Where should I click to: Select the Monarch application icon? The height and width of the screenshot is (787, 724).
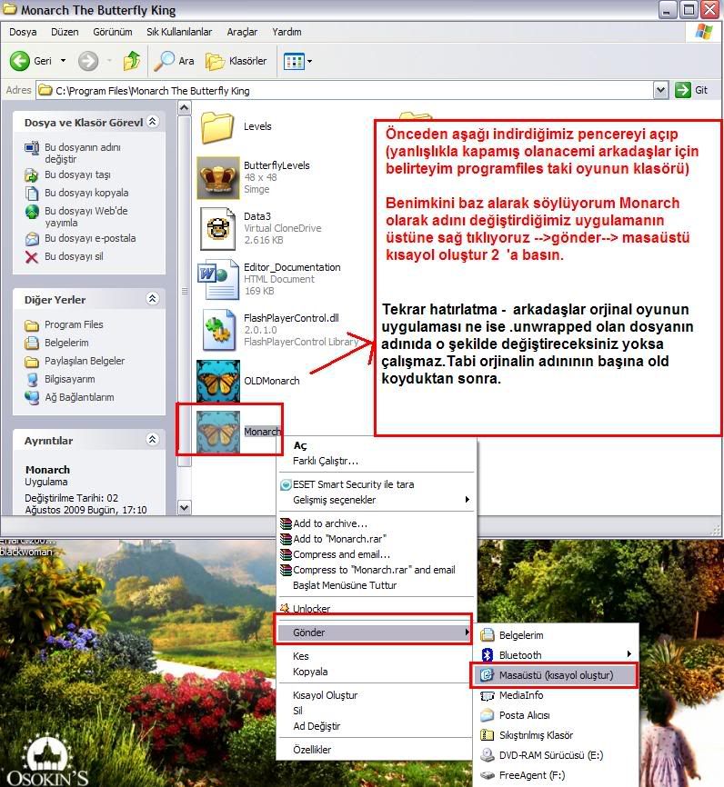coord(218,432)
